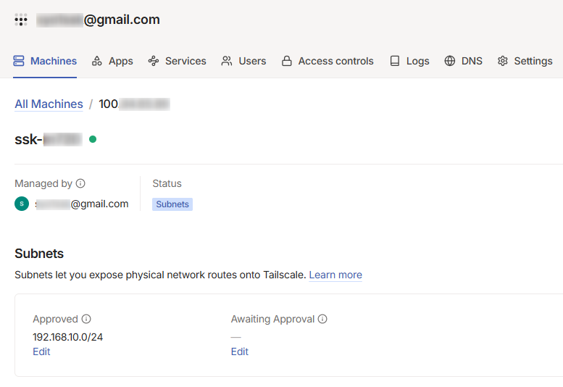
Task: Click the Tailscale dots logo icon
Action: click(x=21, y=20)
